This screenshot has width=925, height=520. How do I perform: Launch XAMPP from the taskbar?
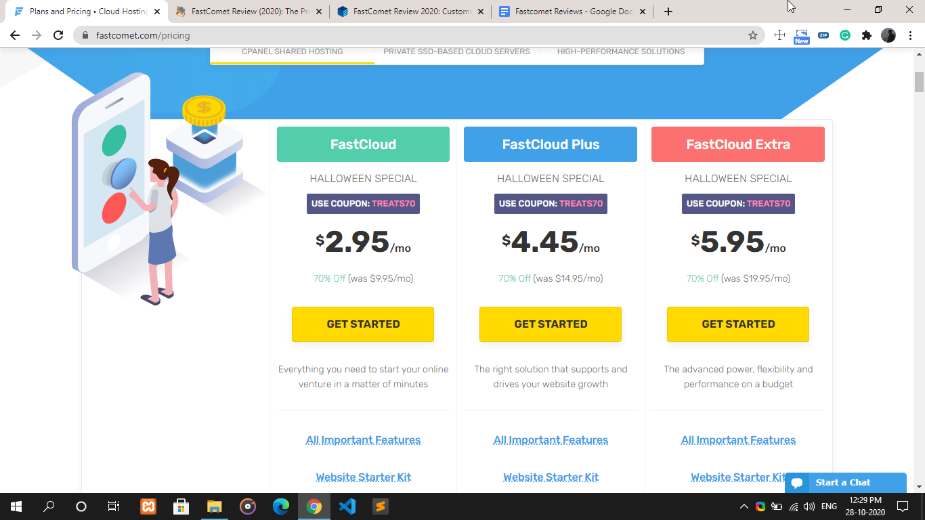[148, 506]
